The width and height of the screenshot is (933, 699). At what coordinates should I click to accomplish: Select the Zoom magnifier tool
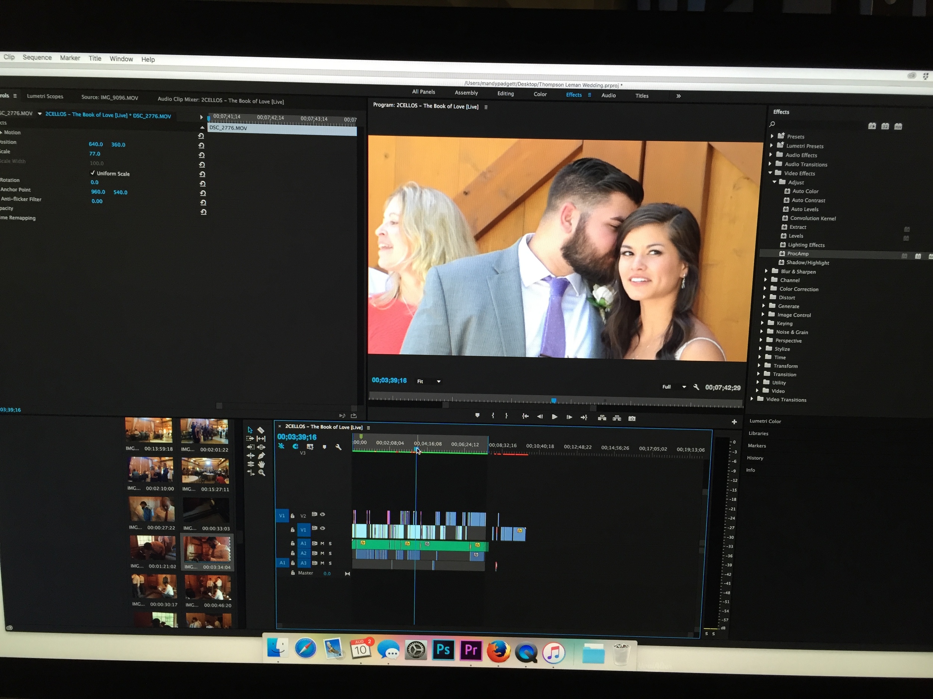(262, 473)
